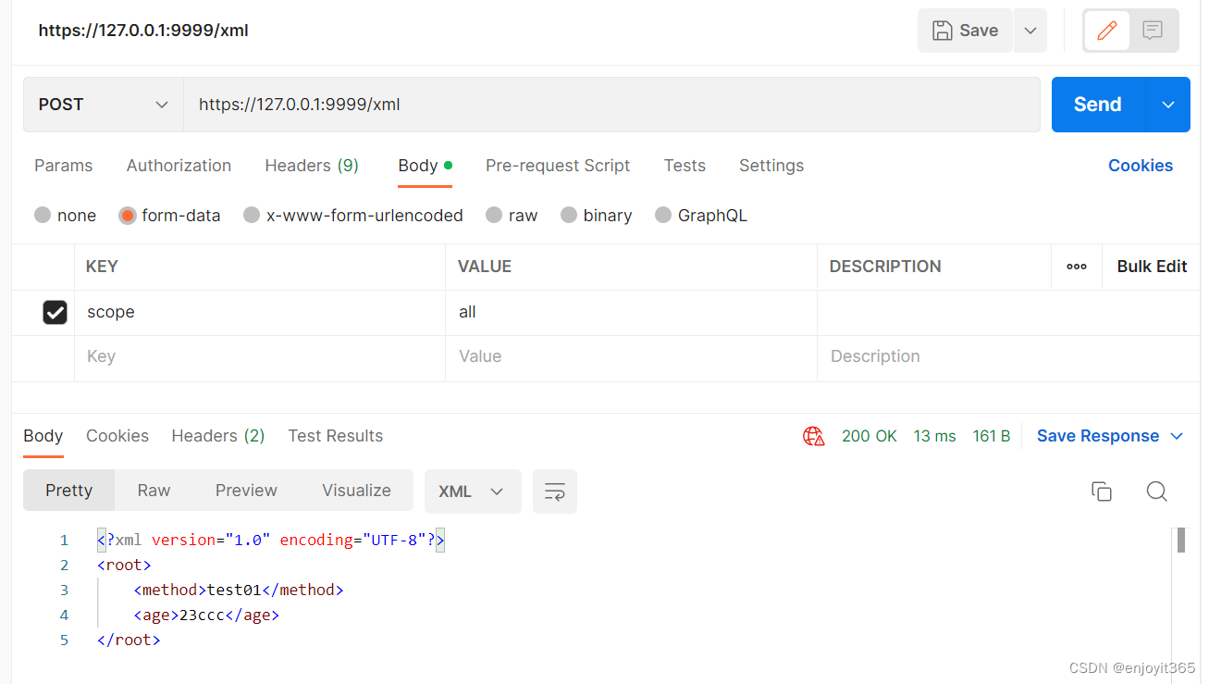Viewport: 1209px width, 684px height.
Task: Open the Pre-request Script tab
Action: point(558,166)
